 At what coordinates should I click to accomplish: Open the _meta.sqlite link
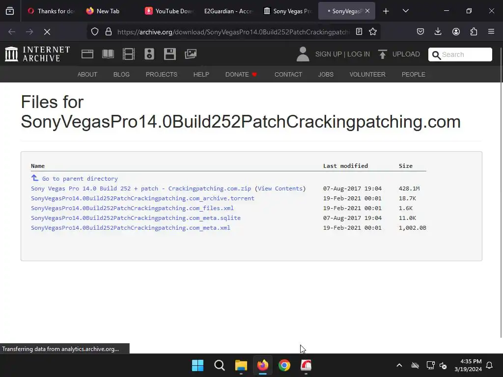click(x=136, y=218)
